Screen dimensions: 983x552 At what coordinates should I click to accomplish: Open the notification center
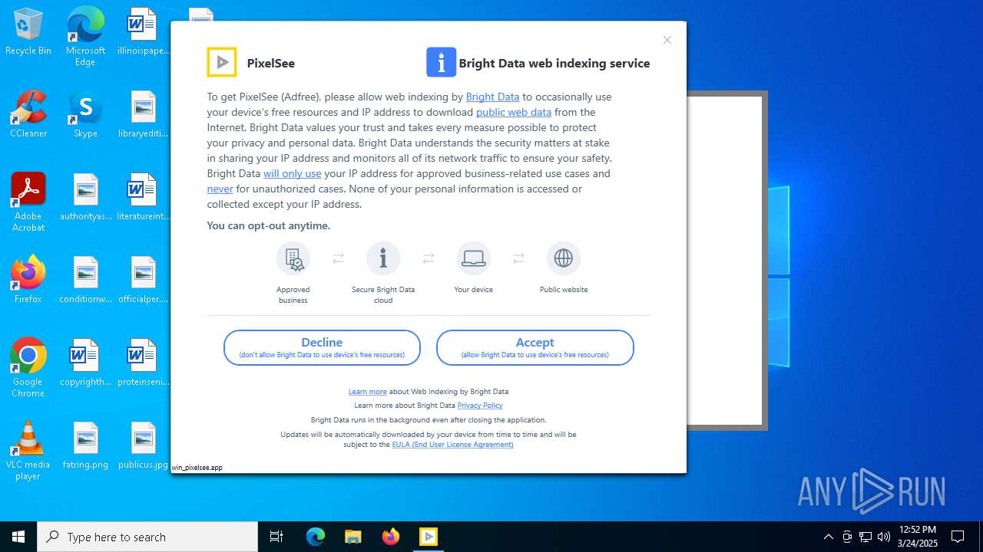[958, 537]
